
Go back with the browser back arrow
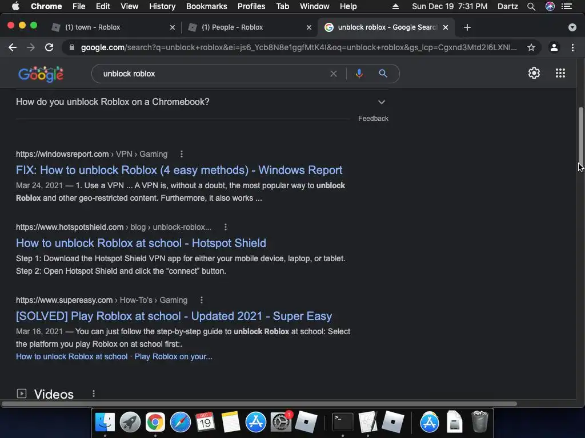click(x=13, y=47)
